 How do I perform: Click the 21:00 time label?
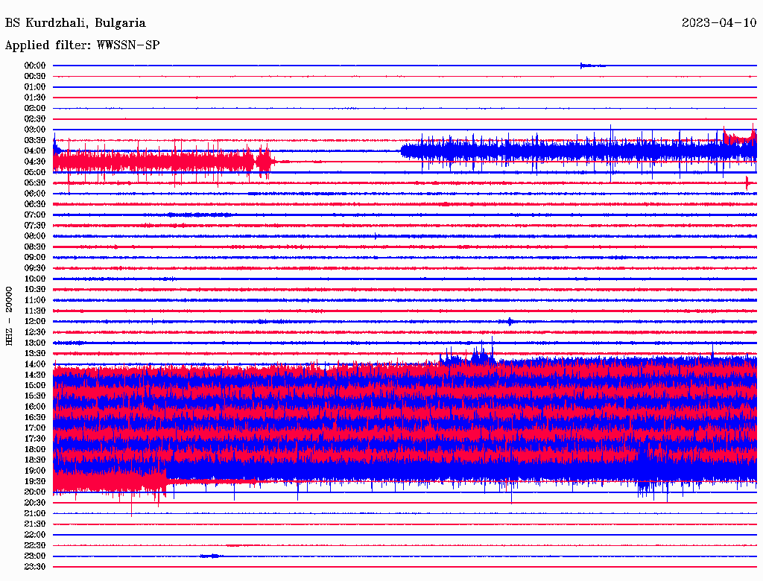click(x=35, y=513)
